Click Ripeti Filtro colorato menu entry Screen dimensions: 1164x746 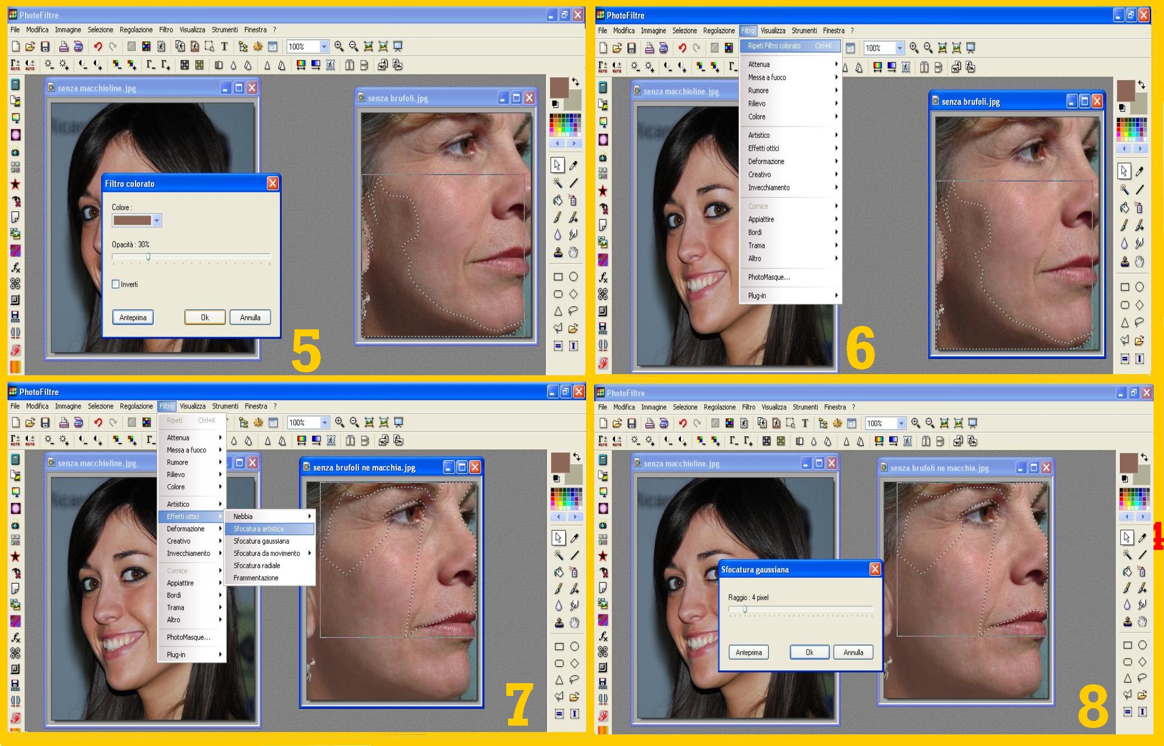tap(775, 46)
